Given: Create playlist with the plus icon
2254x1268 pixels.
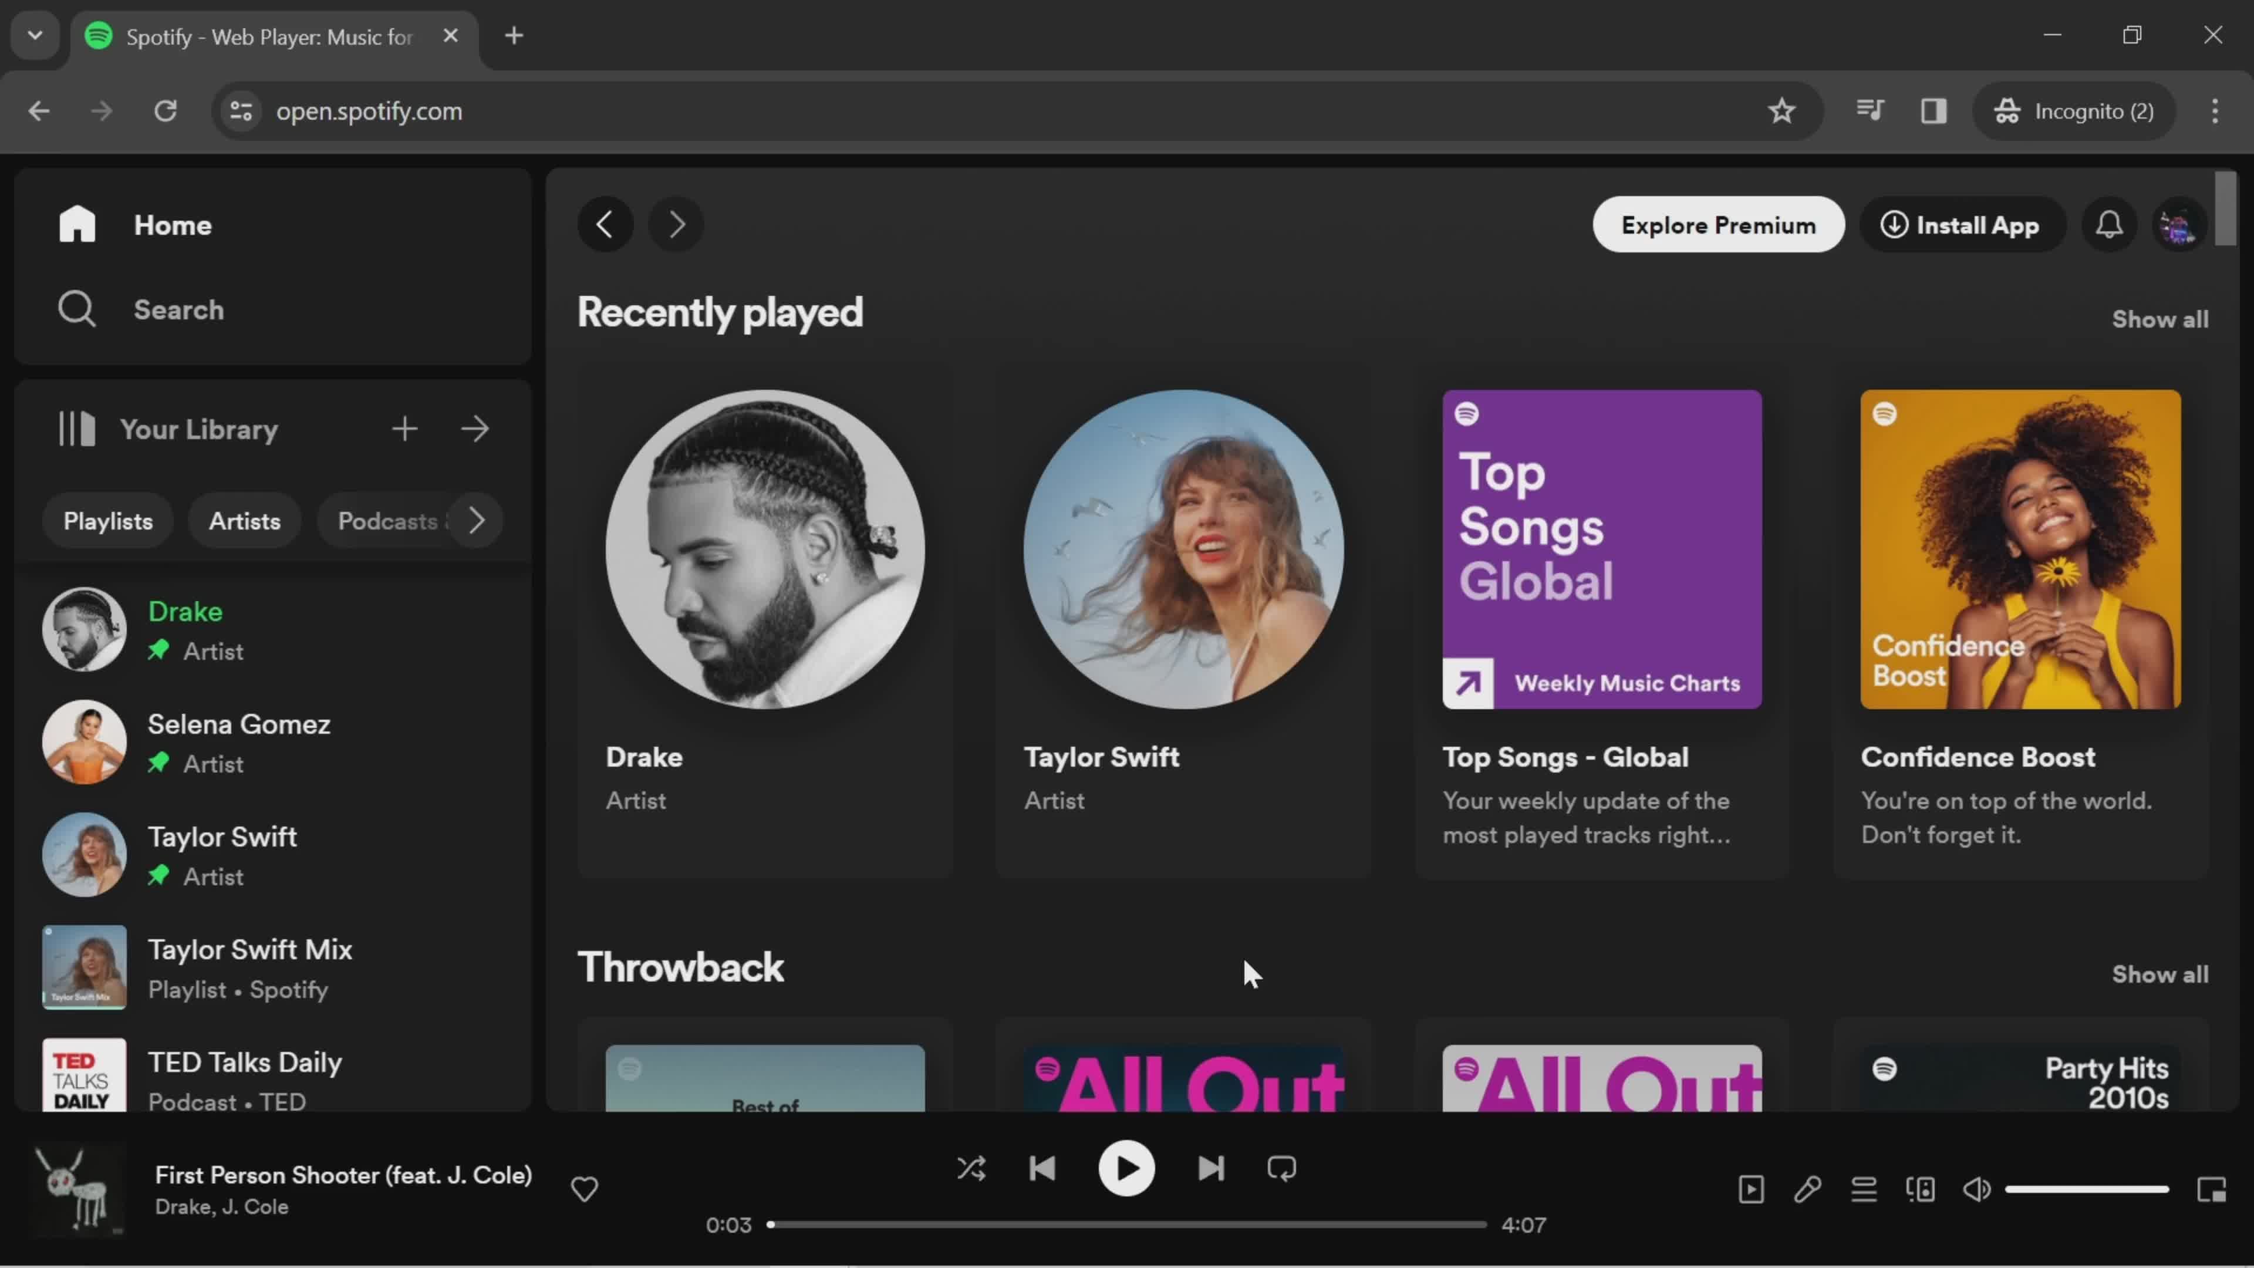Looking at the screenshot, I should click(x=404, y=429).
